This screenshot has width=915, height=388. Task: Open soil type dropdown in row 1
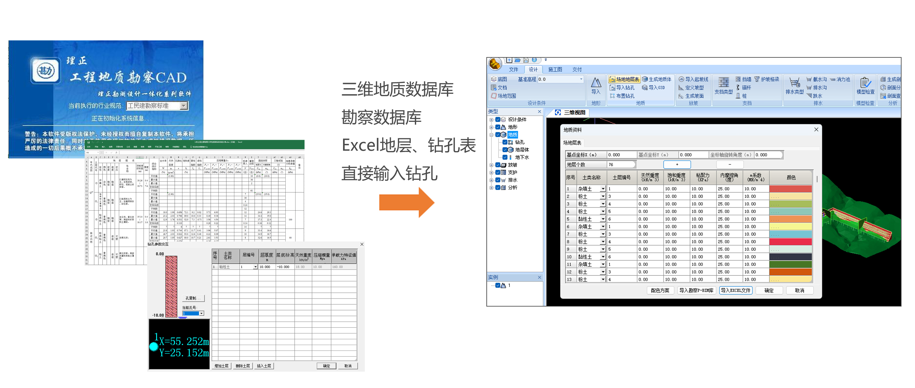tap(603, 189)
